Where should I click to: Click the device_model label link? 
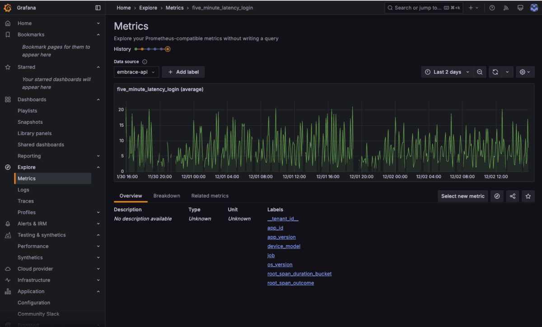tap(284, 246)
